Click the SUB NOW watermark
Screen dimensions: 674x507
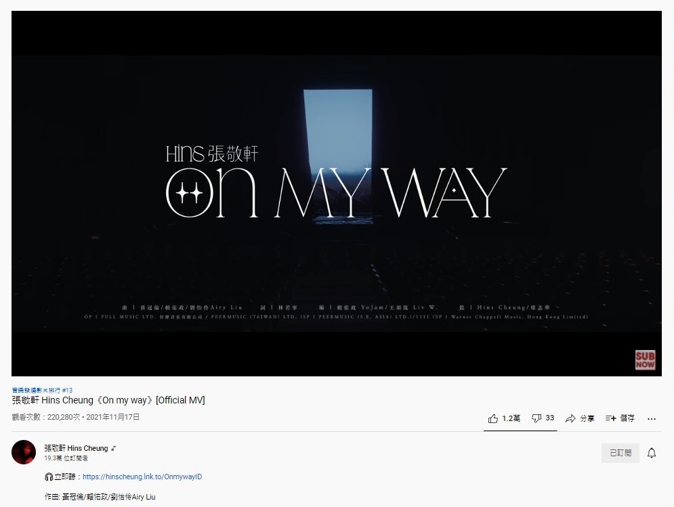click(x=645, y=359)
